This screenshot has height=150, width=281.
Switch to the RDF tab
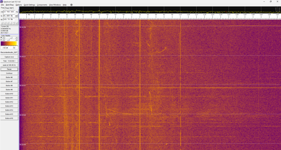click(x=12, y=8)
